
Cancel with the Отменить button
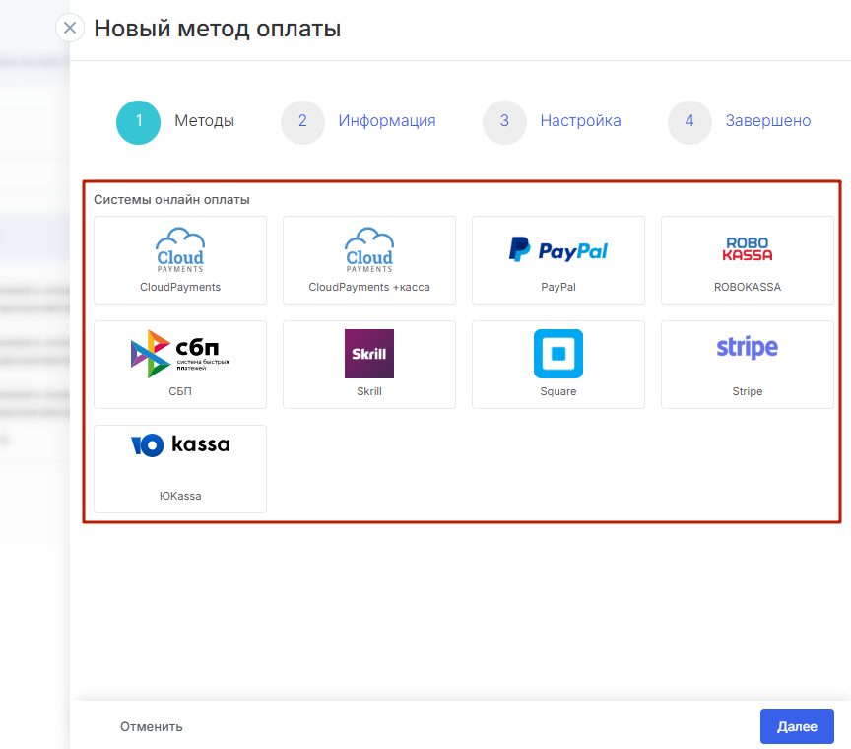pyautogui.click(x=151, y=726)
